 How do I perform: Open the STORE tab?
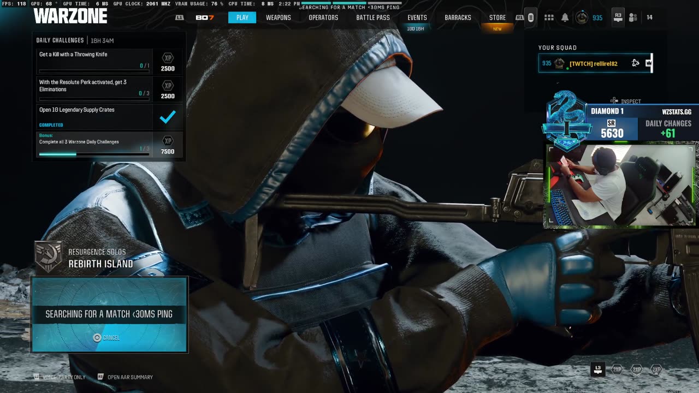pos(497,17)
